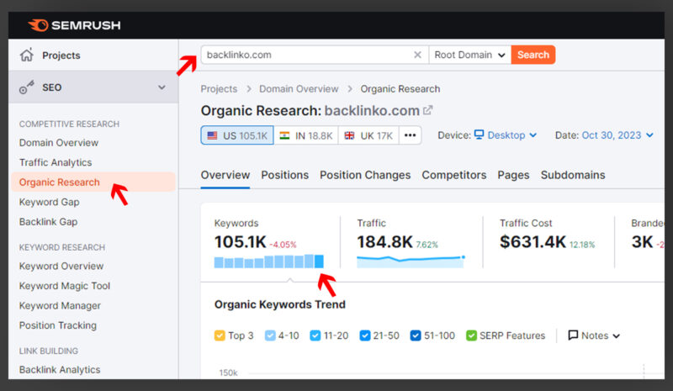
Task: Open the Date Oct 30, 2023 dropdown
Action: (617, 135)
